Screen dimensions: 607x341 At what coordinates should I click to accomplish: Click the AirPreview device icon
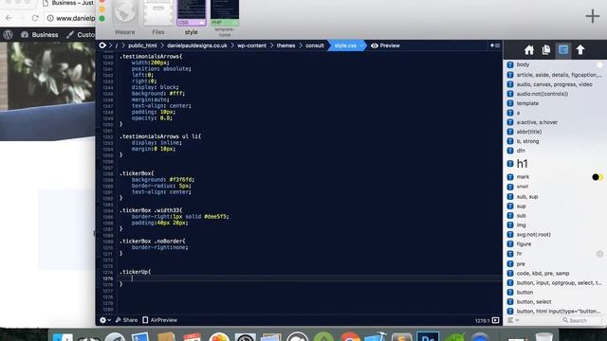point(145,320)
